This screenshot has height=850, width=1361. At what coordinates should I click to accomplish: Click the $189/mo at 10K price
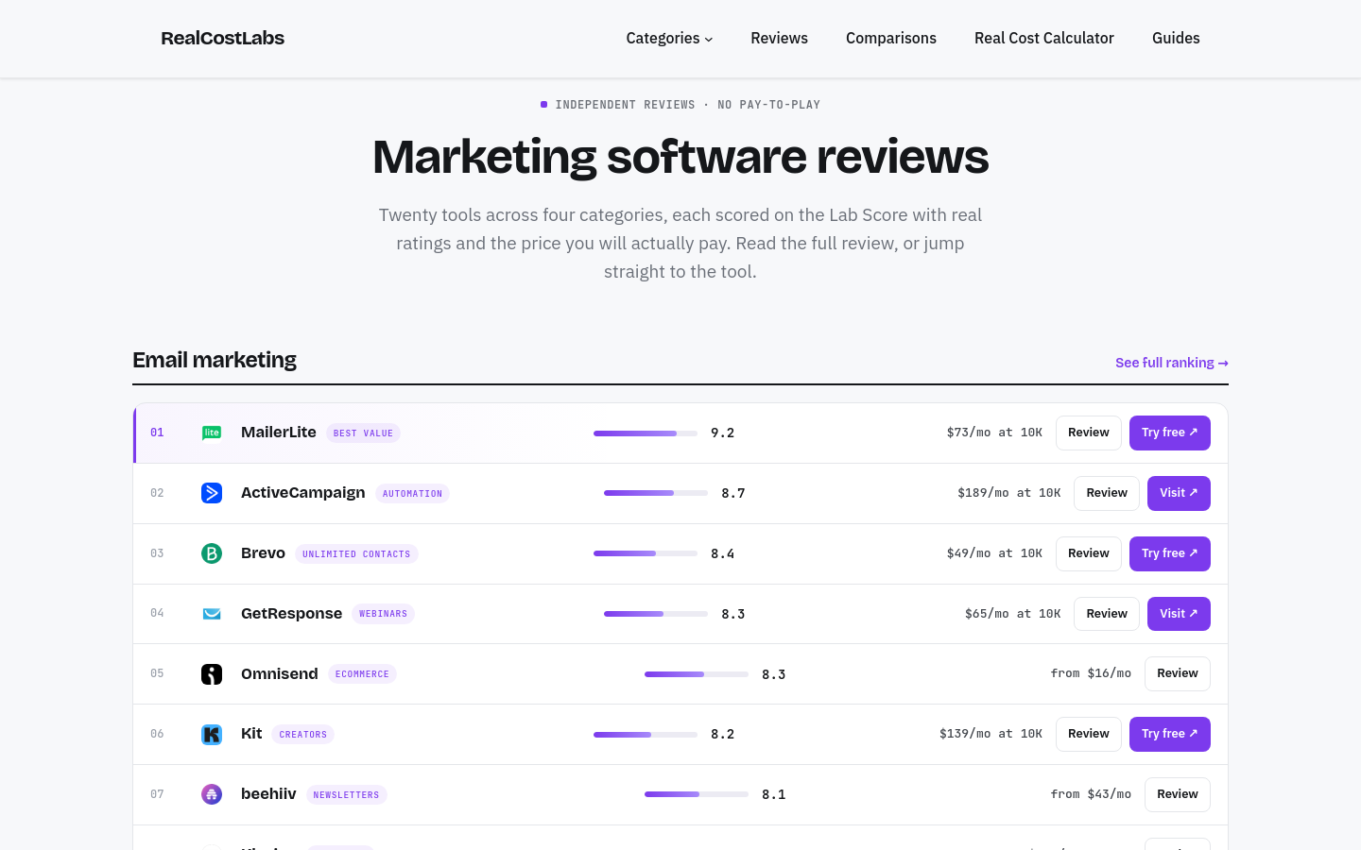pyautogui.click(x=1008, y=493)
